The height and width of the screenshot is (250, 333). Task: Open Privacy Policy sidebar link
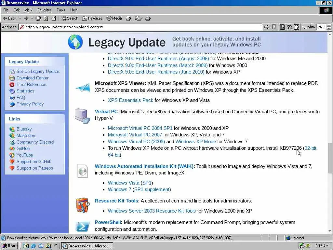tap(30, 104)
